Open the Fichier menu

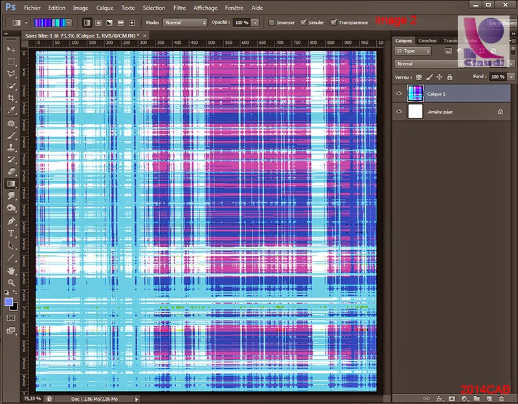32,8
